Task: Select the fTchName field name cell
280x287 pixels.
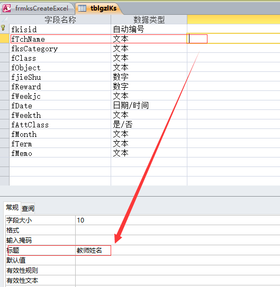Action: click(60, 39)
